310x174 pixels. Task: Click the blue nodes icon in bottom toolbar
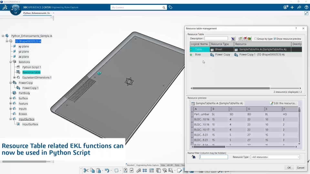point(145,170)
